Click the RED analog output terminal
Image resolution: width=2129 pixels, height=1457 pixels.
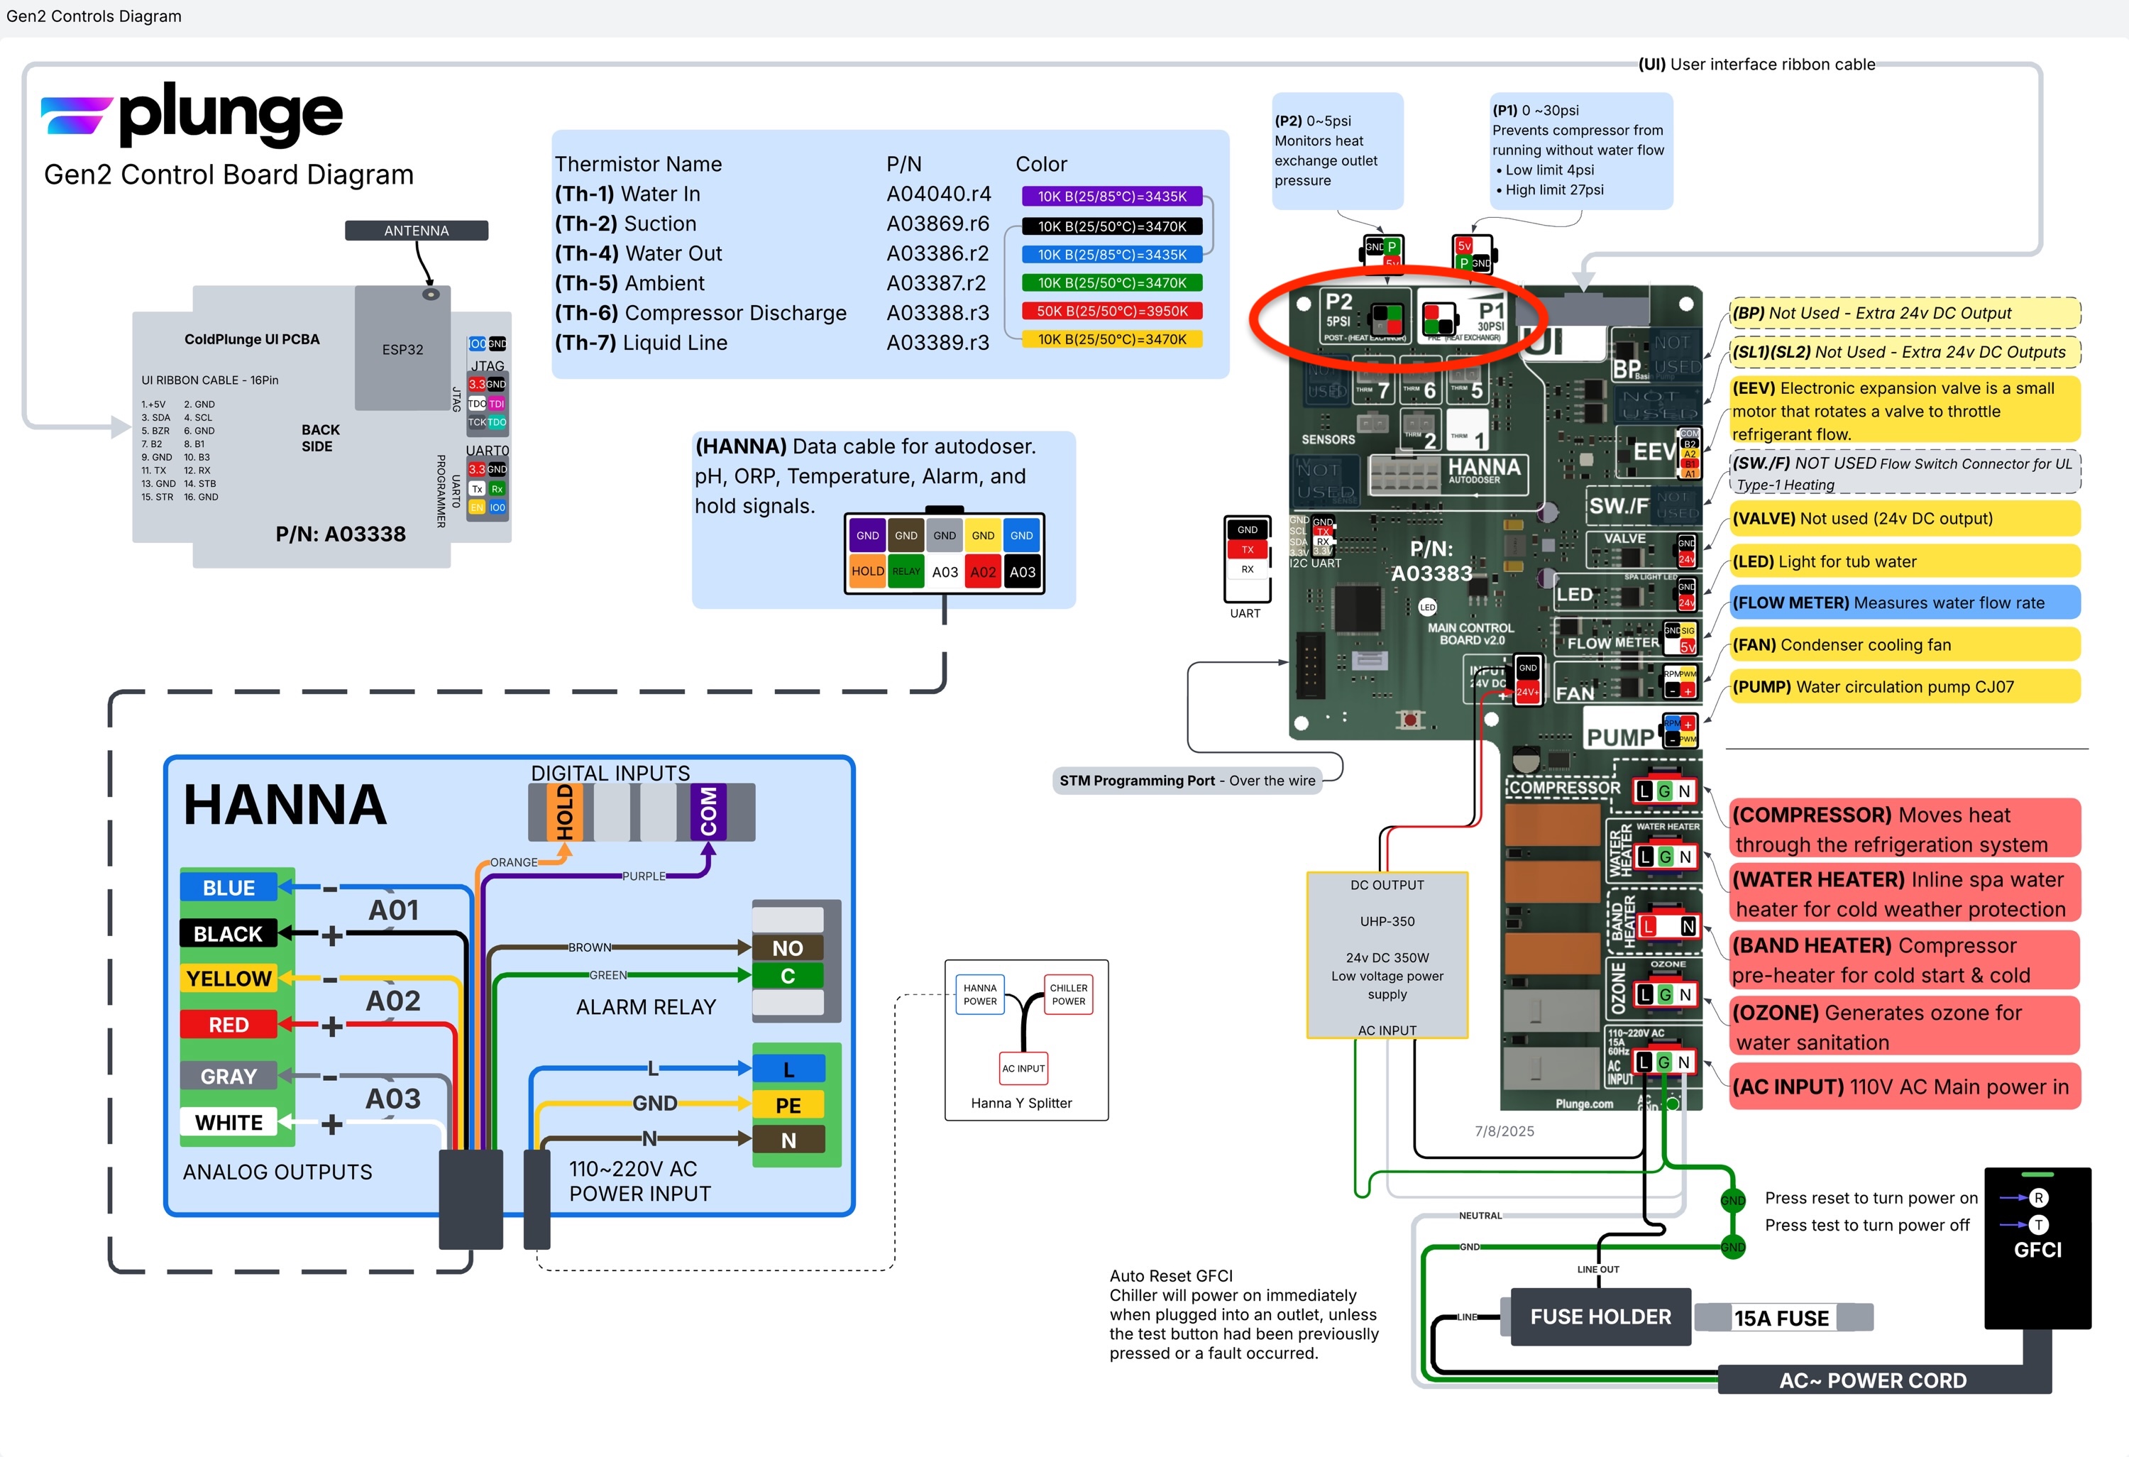pos(229,1025)
